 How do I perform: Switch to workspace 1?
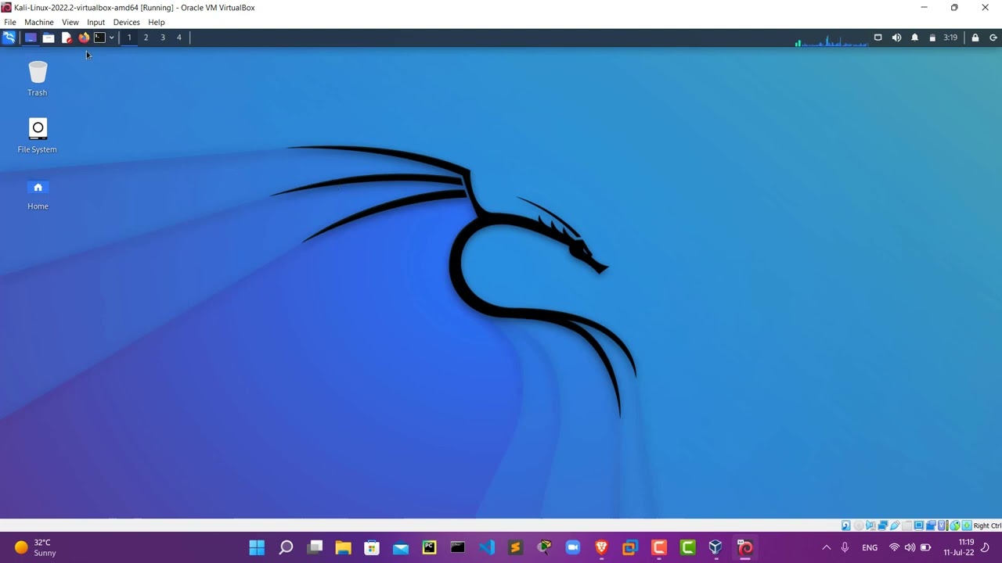click(x=129, y=38)
